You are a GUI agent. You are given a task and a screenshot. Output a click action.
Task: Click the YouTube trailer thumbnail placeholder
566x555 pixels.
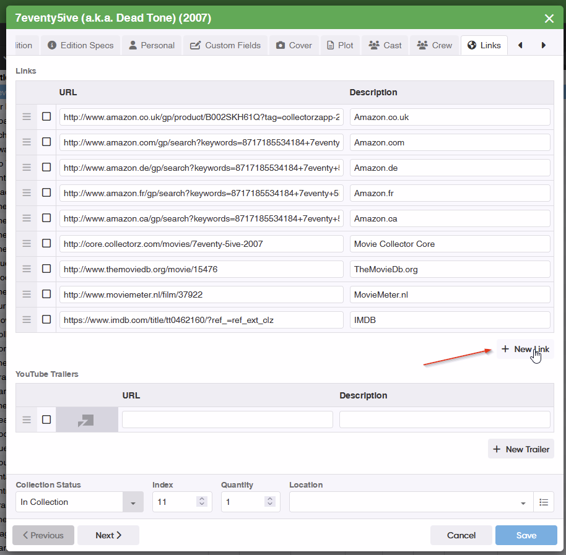[87, 419]
